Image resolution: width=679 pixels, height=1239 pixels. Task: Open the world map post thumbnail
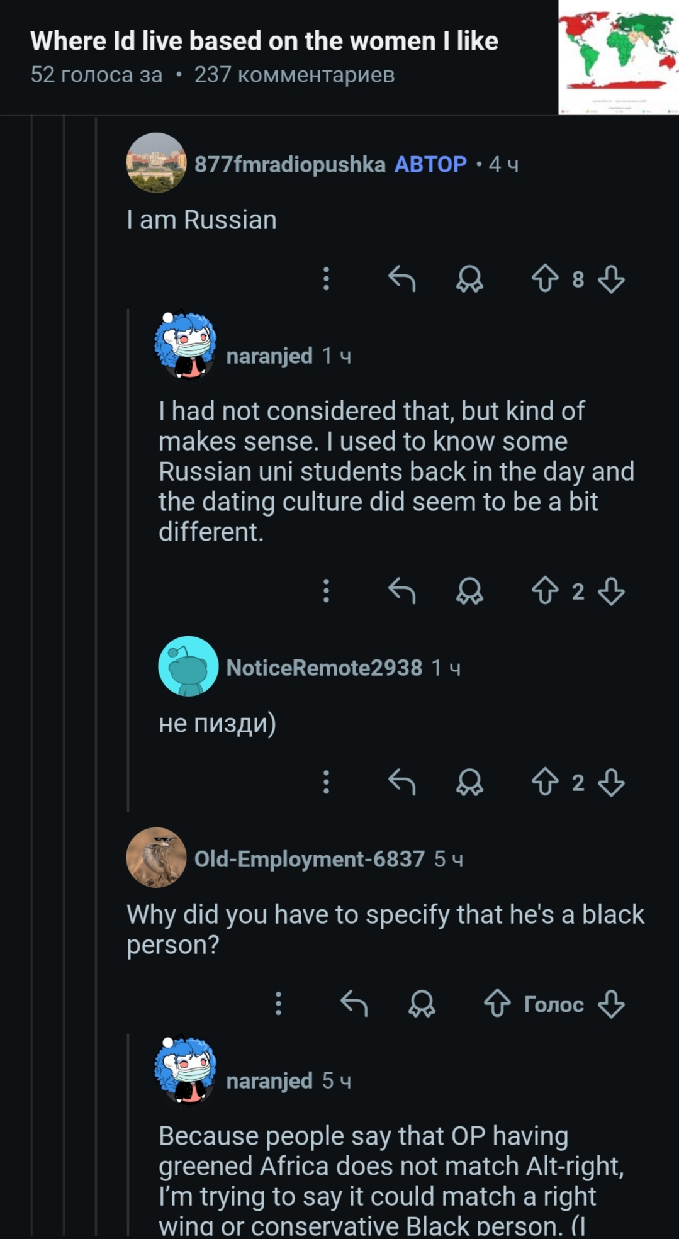[x=618, y=57]
